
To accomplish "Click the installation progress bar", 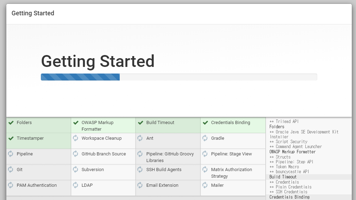I will click(179, 77).
